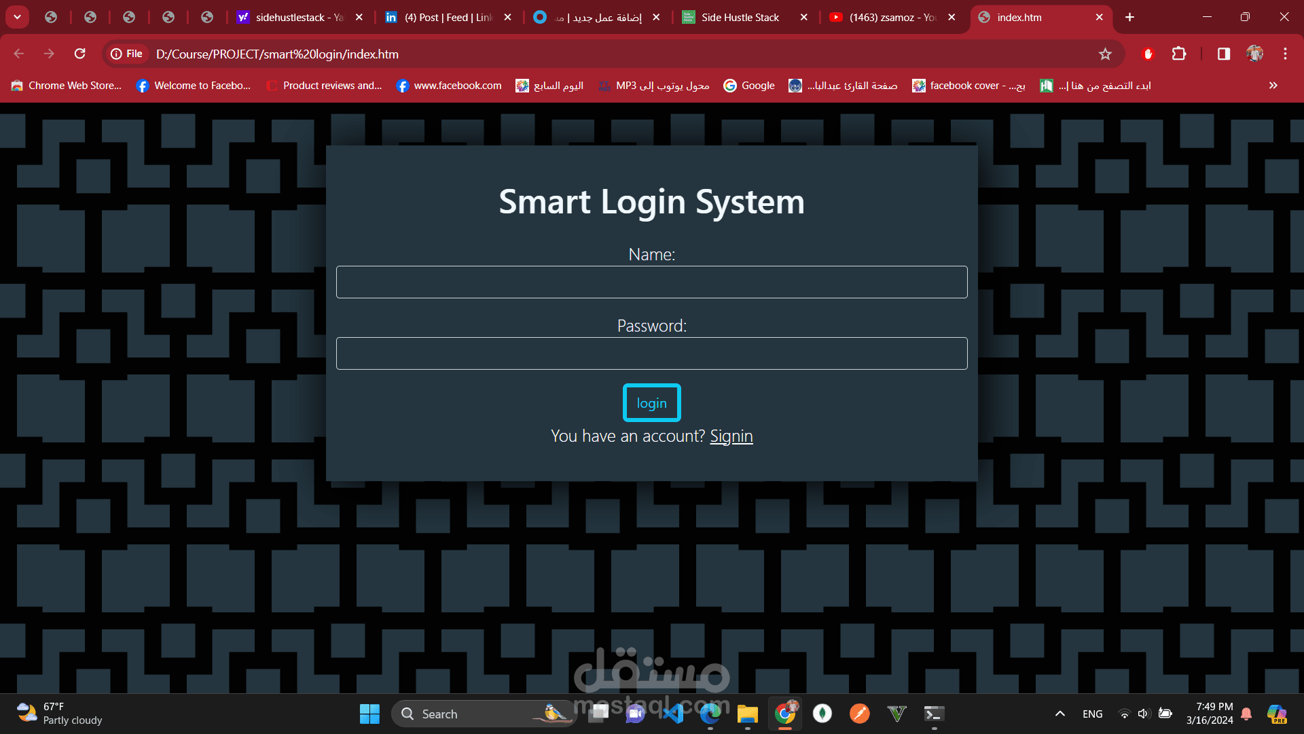Click the Name input field

pos(651,282)
